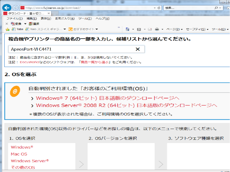Open the ページ(P) command menu

point(175,29)
